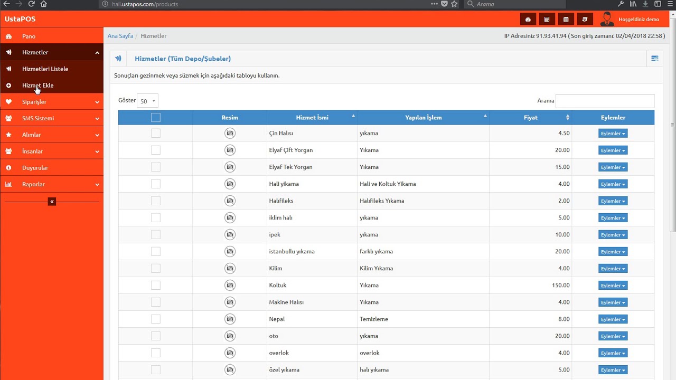This screenshot has width=676, height=380.
Task: Expand the Alımlar sidebar menu
Action: [x=52, y=135]
